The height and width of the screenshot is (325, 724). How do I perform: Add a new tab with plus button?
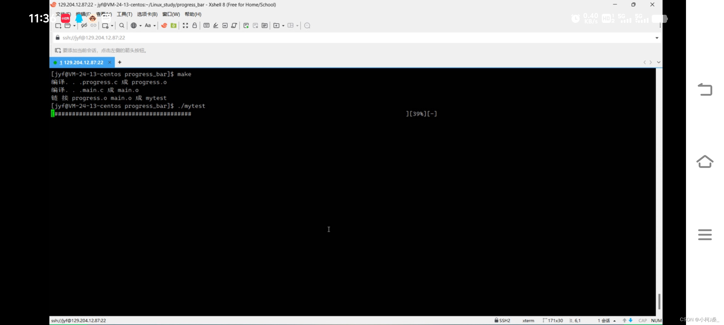coord(120,62)
